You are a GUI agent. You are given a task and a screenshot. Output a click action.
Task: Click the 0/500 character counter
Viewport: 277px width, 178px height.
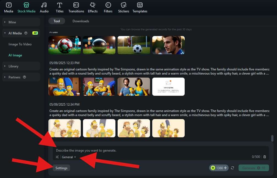tap(256, 157)
